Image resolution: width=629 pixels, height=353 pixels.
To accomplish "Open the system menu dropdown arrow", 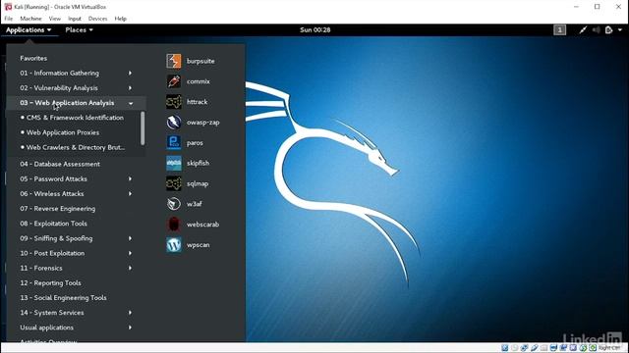I will click(x=620, y=30).
